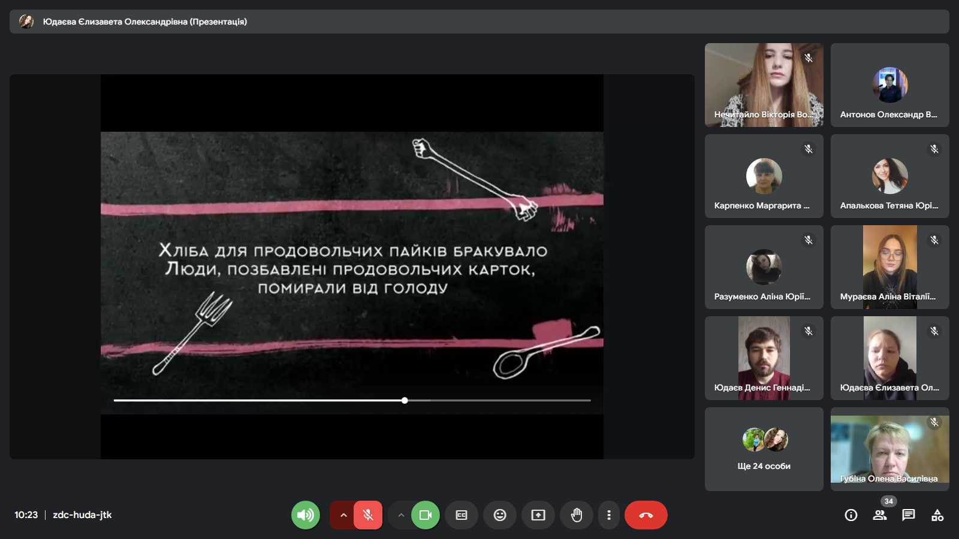Start presenting your screen
The image size is (959, 539).
tap(538, 515)
